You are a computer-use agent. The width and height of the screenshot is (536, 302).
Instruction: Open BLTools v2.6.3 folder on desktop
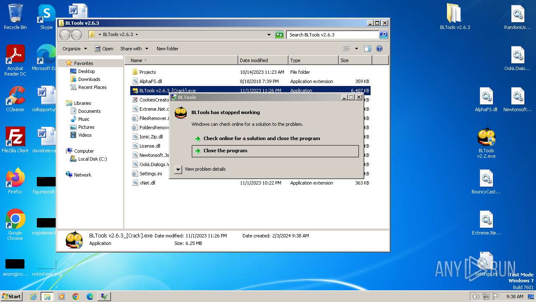pos(455,17)
